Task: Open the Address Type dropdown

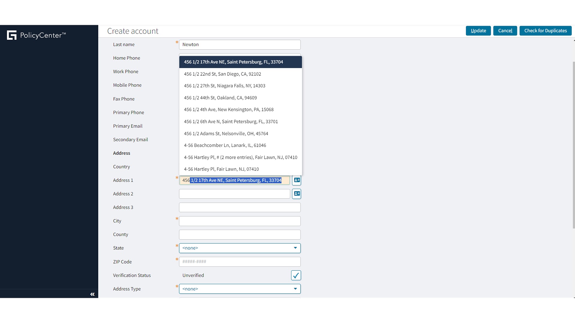Action: (240, 289)
